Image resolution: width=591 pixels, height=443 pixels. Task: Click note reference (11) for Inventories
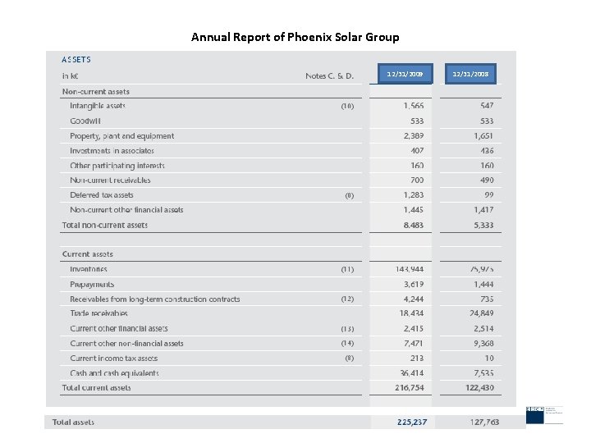348,269
